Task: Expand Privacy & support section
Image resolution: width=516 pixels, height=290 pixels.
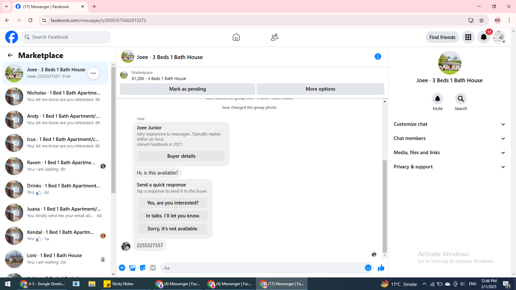Action: coord(450,167)
